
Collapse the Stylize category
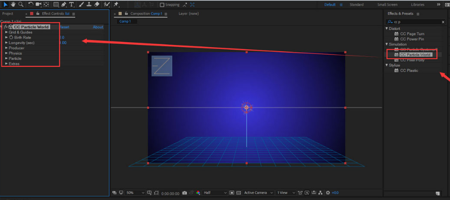click(387, 65)
